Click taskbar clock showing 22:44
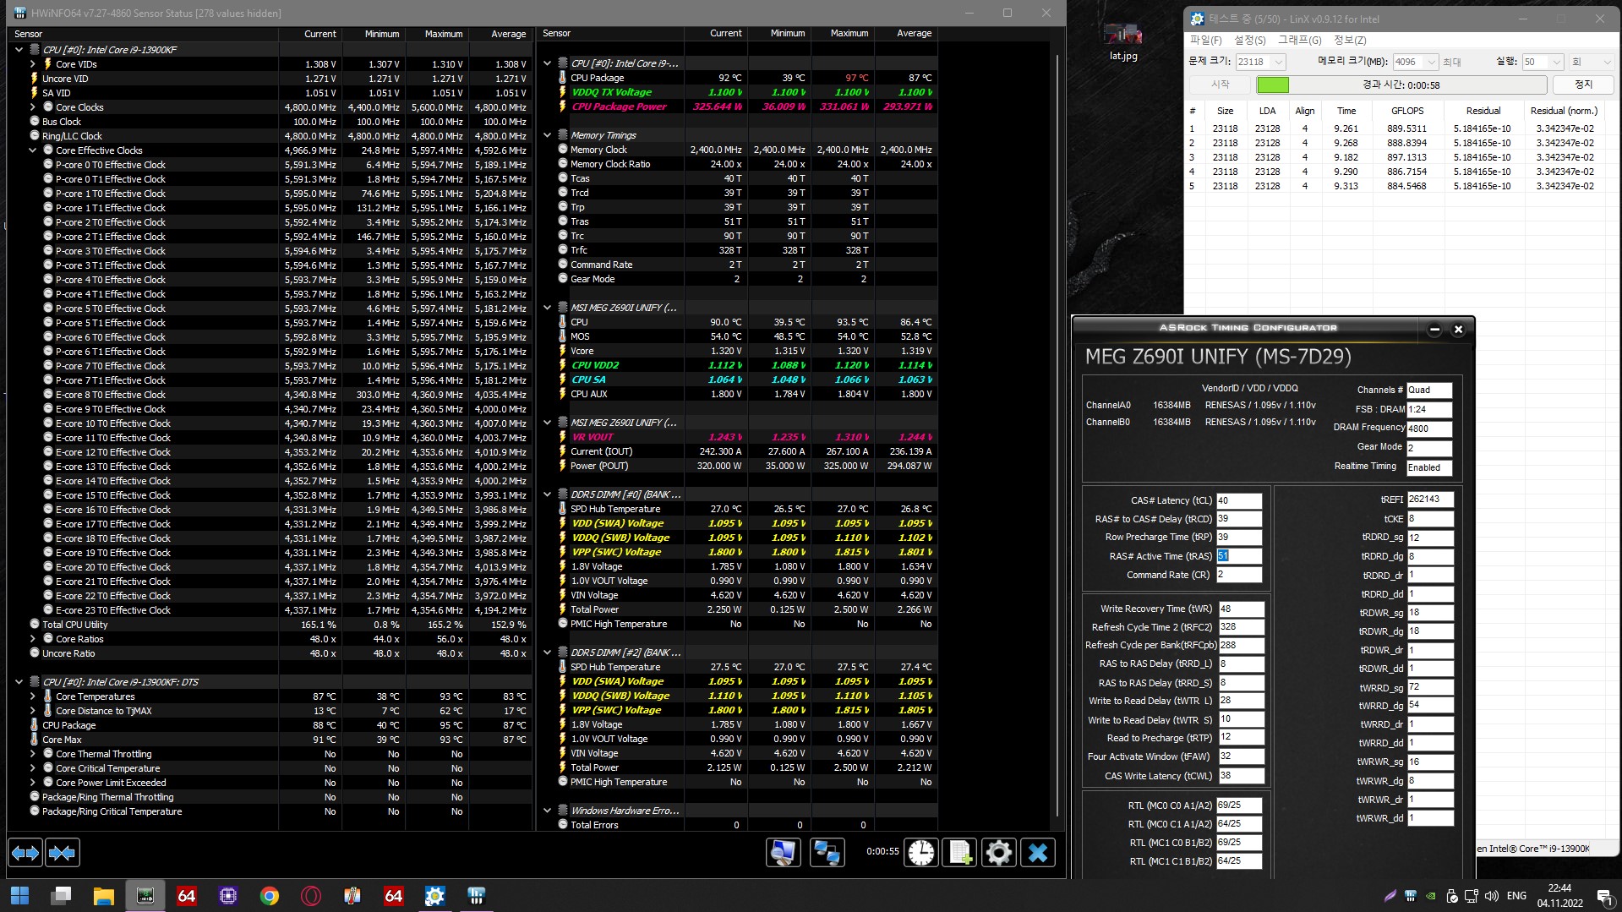 1559,896
